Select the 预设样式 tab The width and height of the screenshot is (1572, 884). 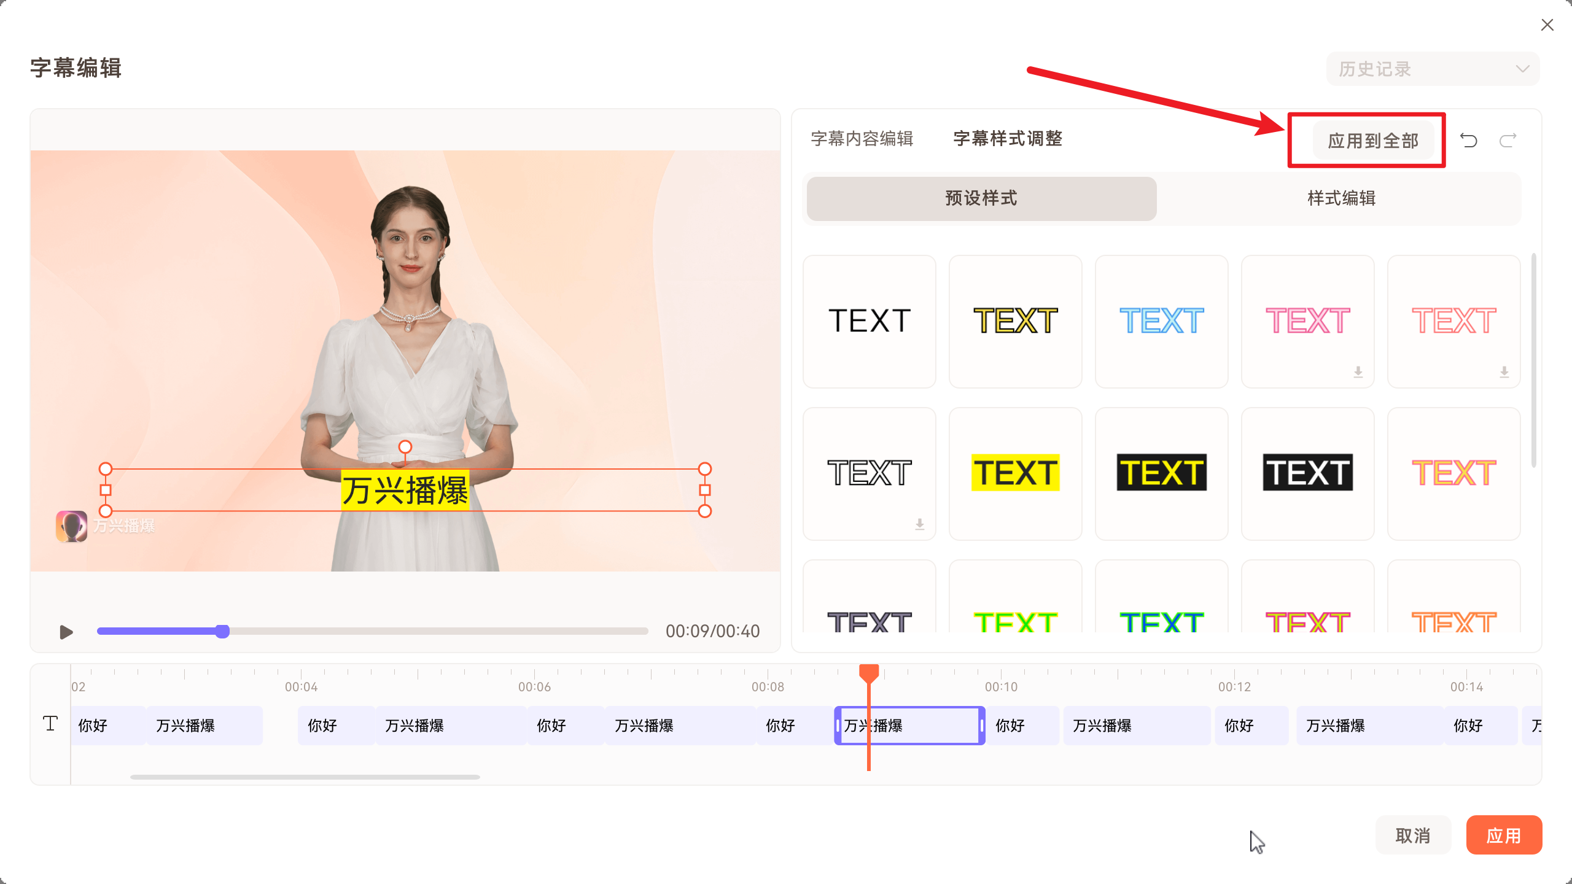981,198
